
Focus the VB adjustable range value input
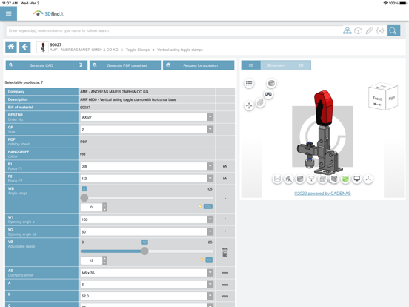(x=92, y=260)
